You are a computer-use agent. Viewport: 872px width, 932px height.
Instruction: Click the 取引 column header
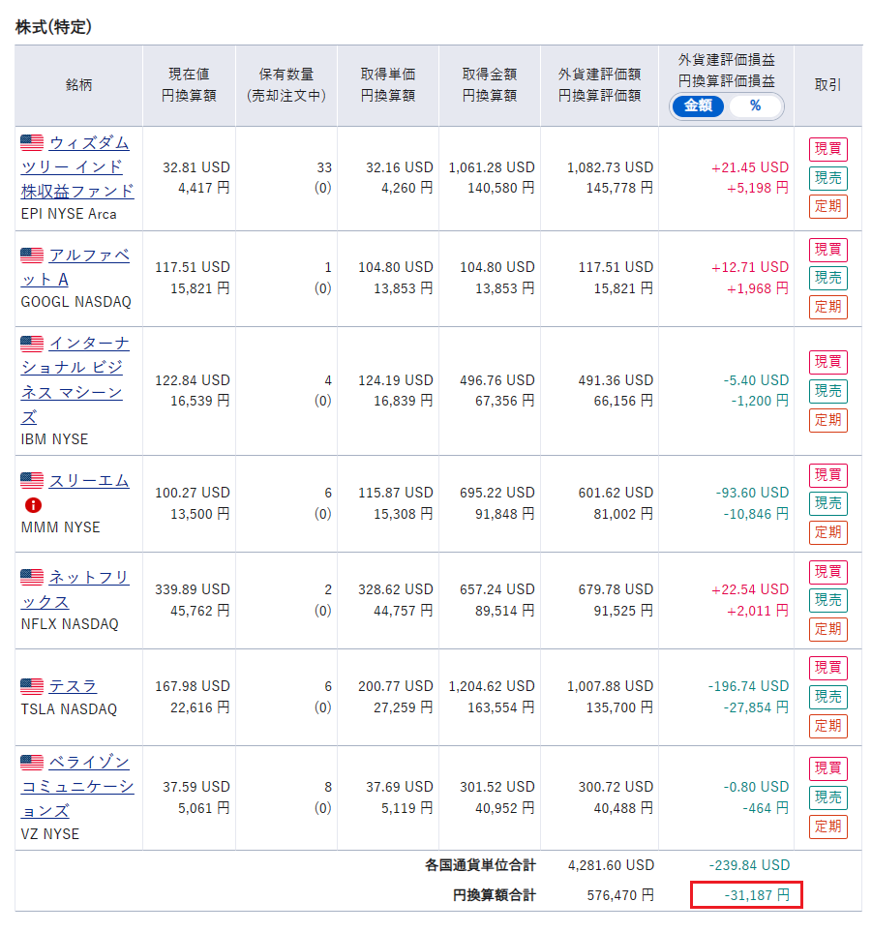828,85
